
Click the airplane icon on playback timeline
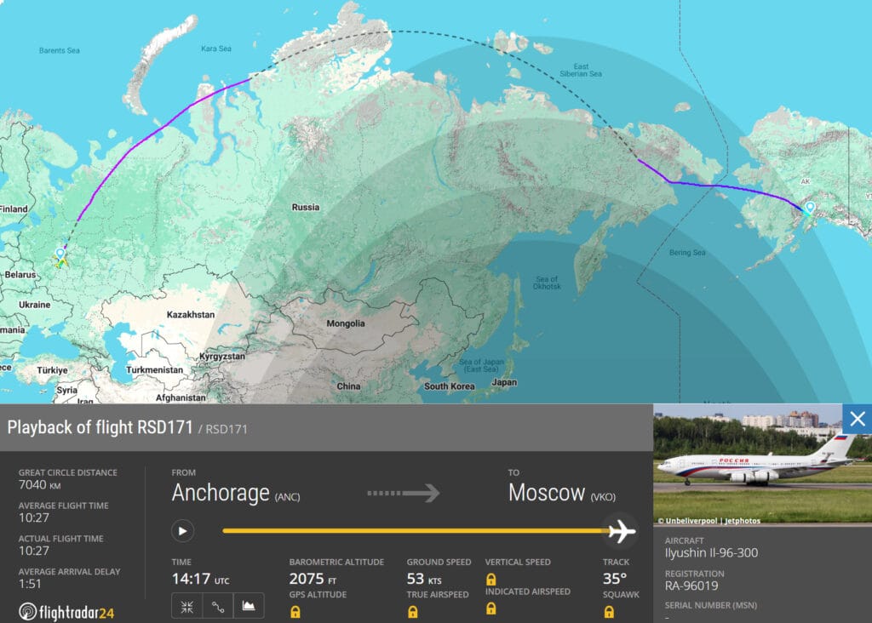622,531
